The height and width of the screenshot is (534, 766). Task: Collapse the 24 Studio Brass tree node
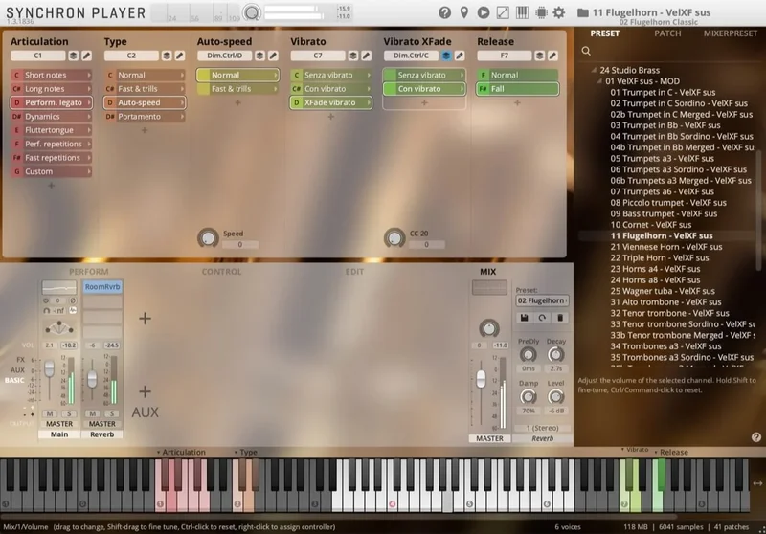coord(594,70)
